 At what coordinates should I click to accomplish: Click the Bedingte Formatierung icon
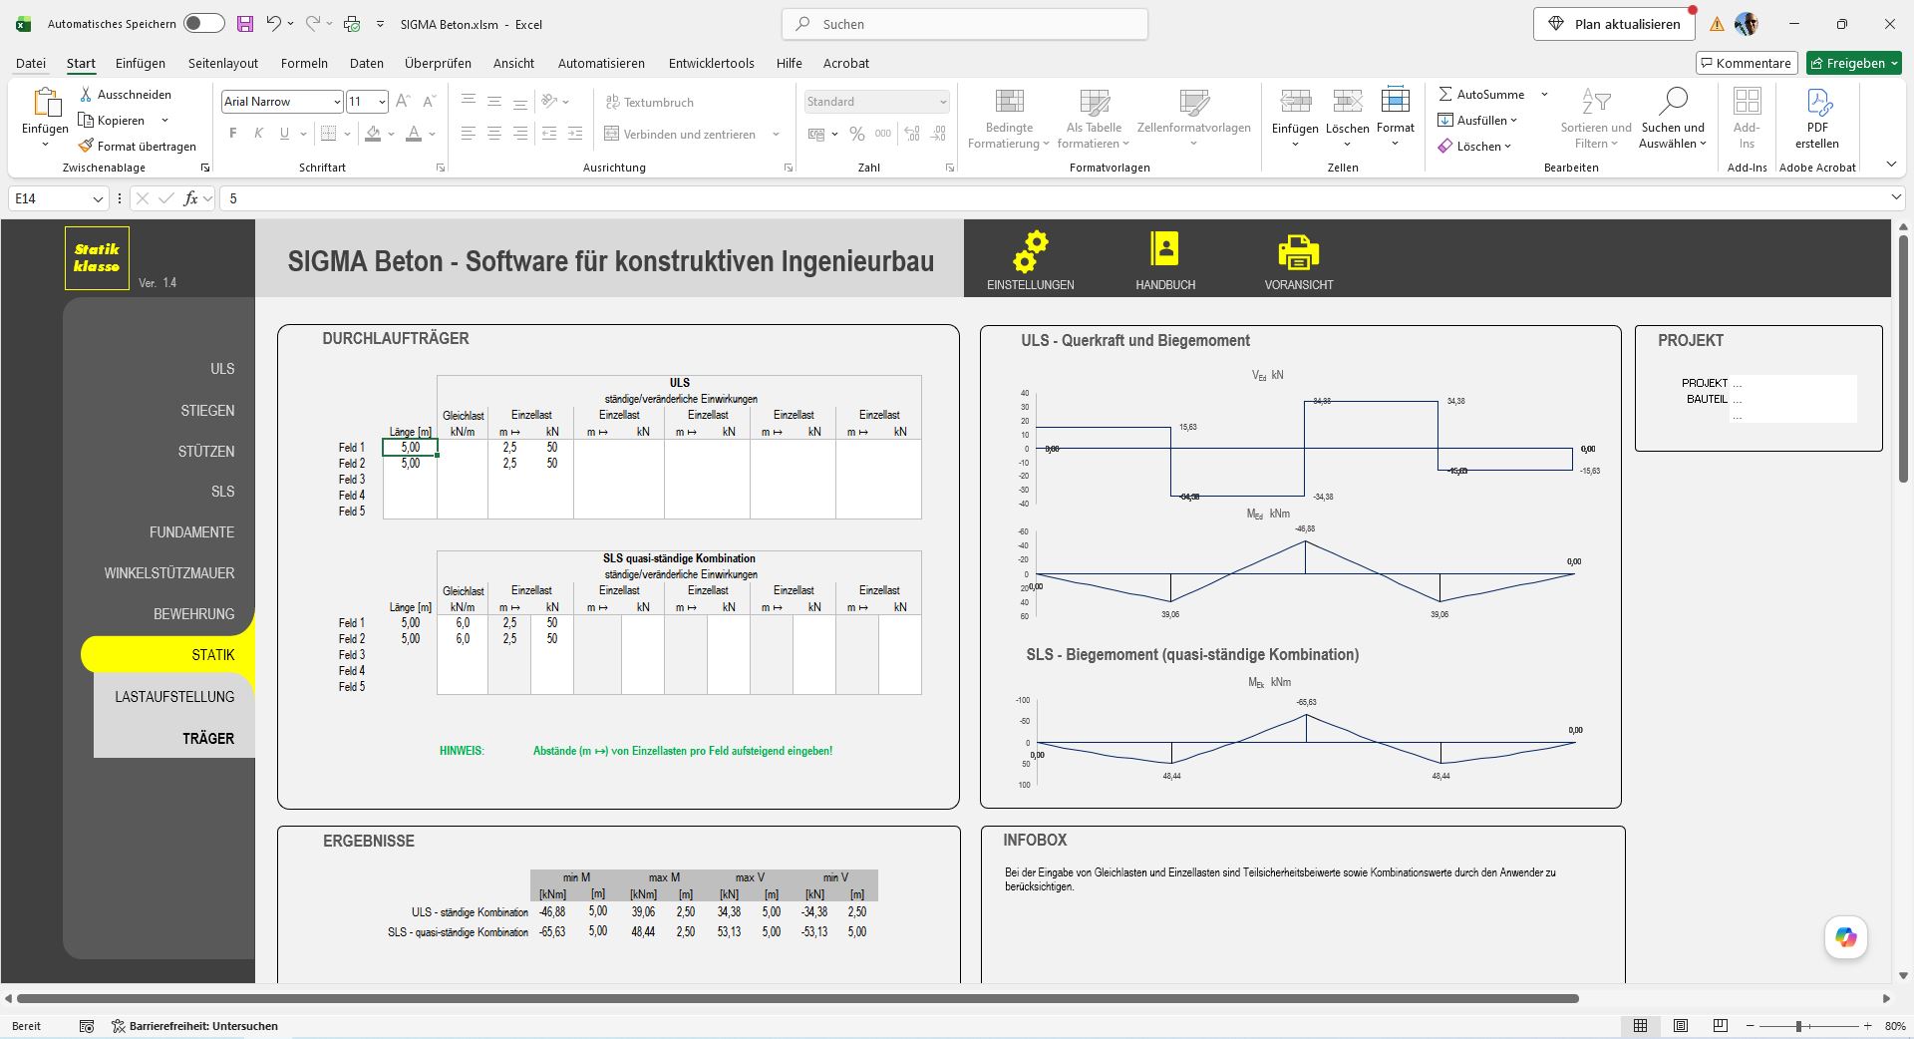[x=1009, y=101]
